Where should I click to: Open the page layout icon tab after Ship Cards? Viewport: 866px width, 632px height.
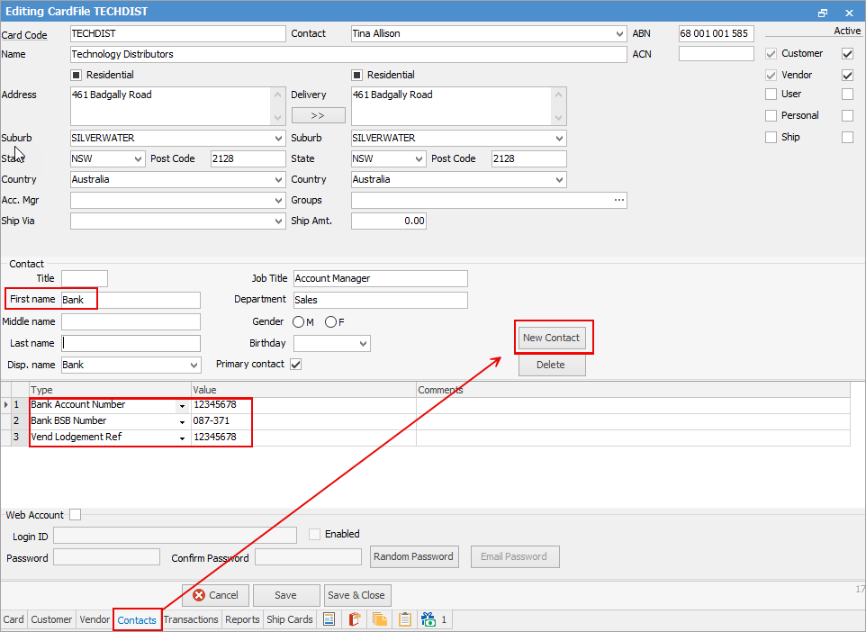[329, 619]
